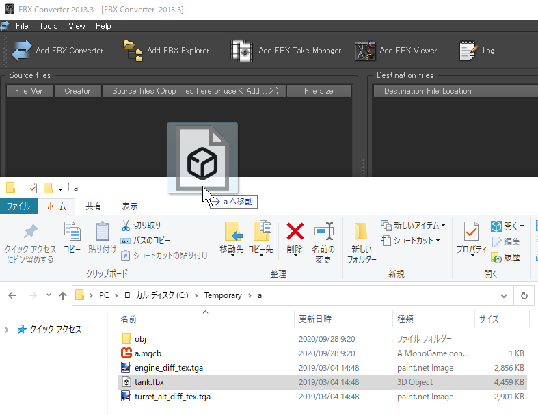
Task: Open the File menu in FBX Converter
Action: (22, 26)
